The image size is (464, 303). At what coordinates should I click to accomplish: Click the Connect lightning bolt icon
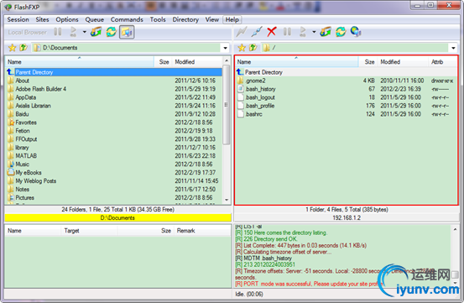coord(241,32)
